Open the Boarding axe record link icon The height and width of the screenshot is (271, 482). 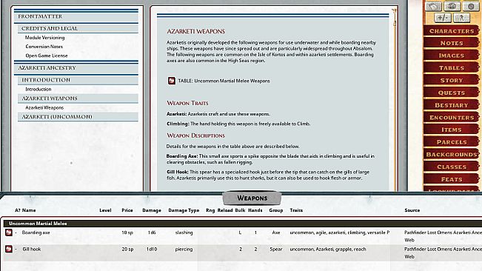click(x=9, y=232)
